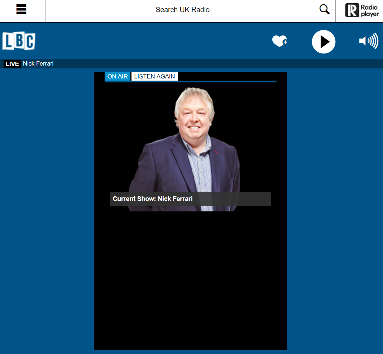The width and height of the screenshot is (383, 354).
Task: Open the LISTEN AGAIN tab
Action: click(x=154, y=76)
